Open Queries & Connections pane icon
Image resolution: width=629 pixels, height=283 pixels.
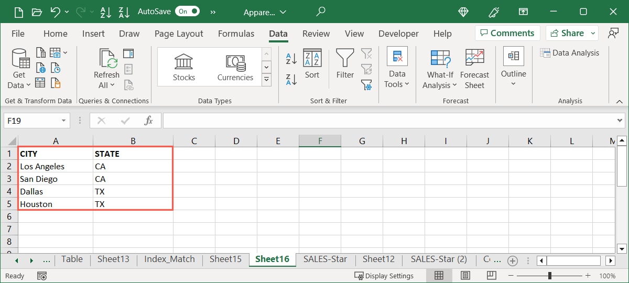tap(128, 53)
